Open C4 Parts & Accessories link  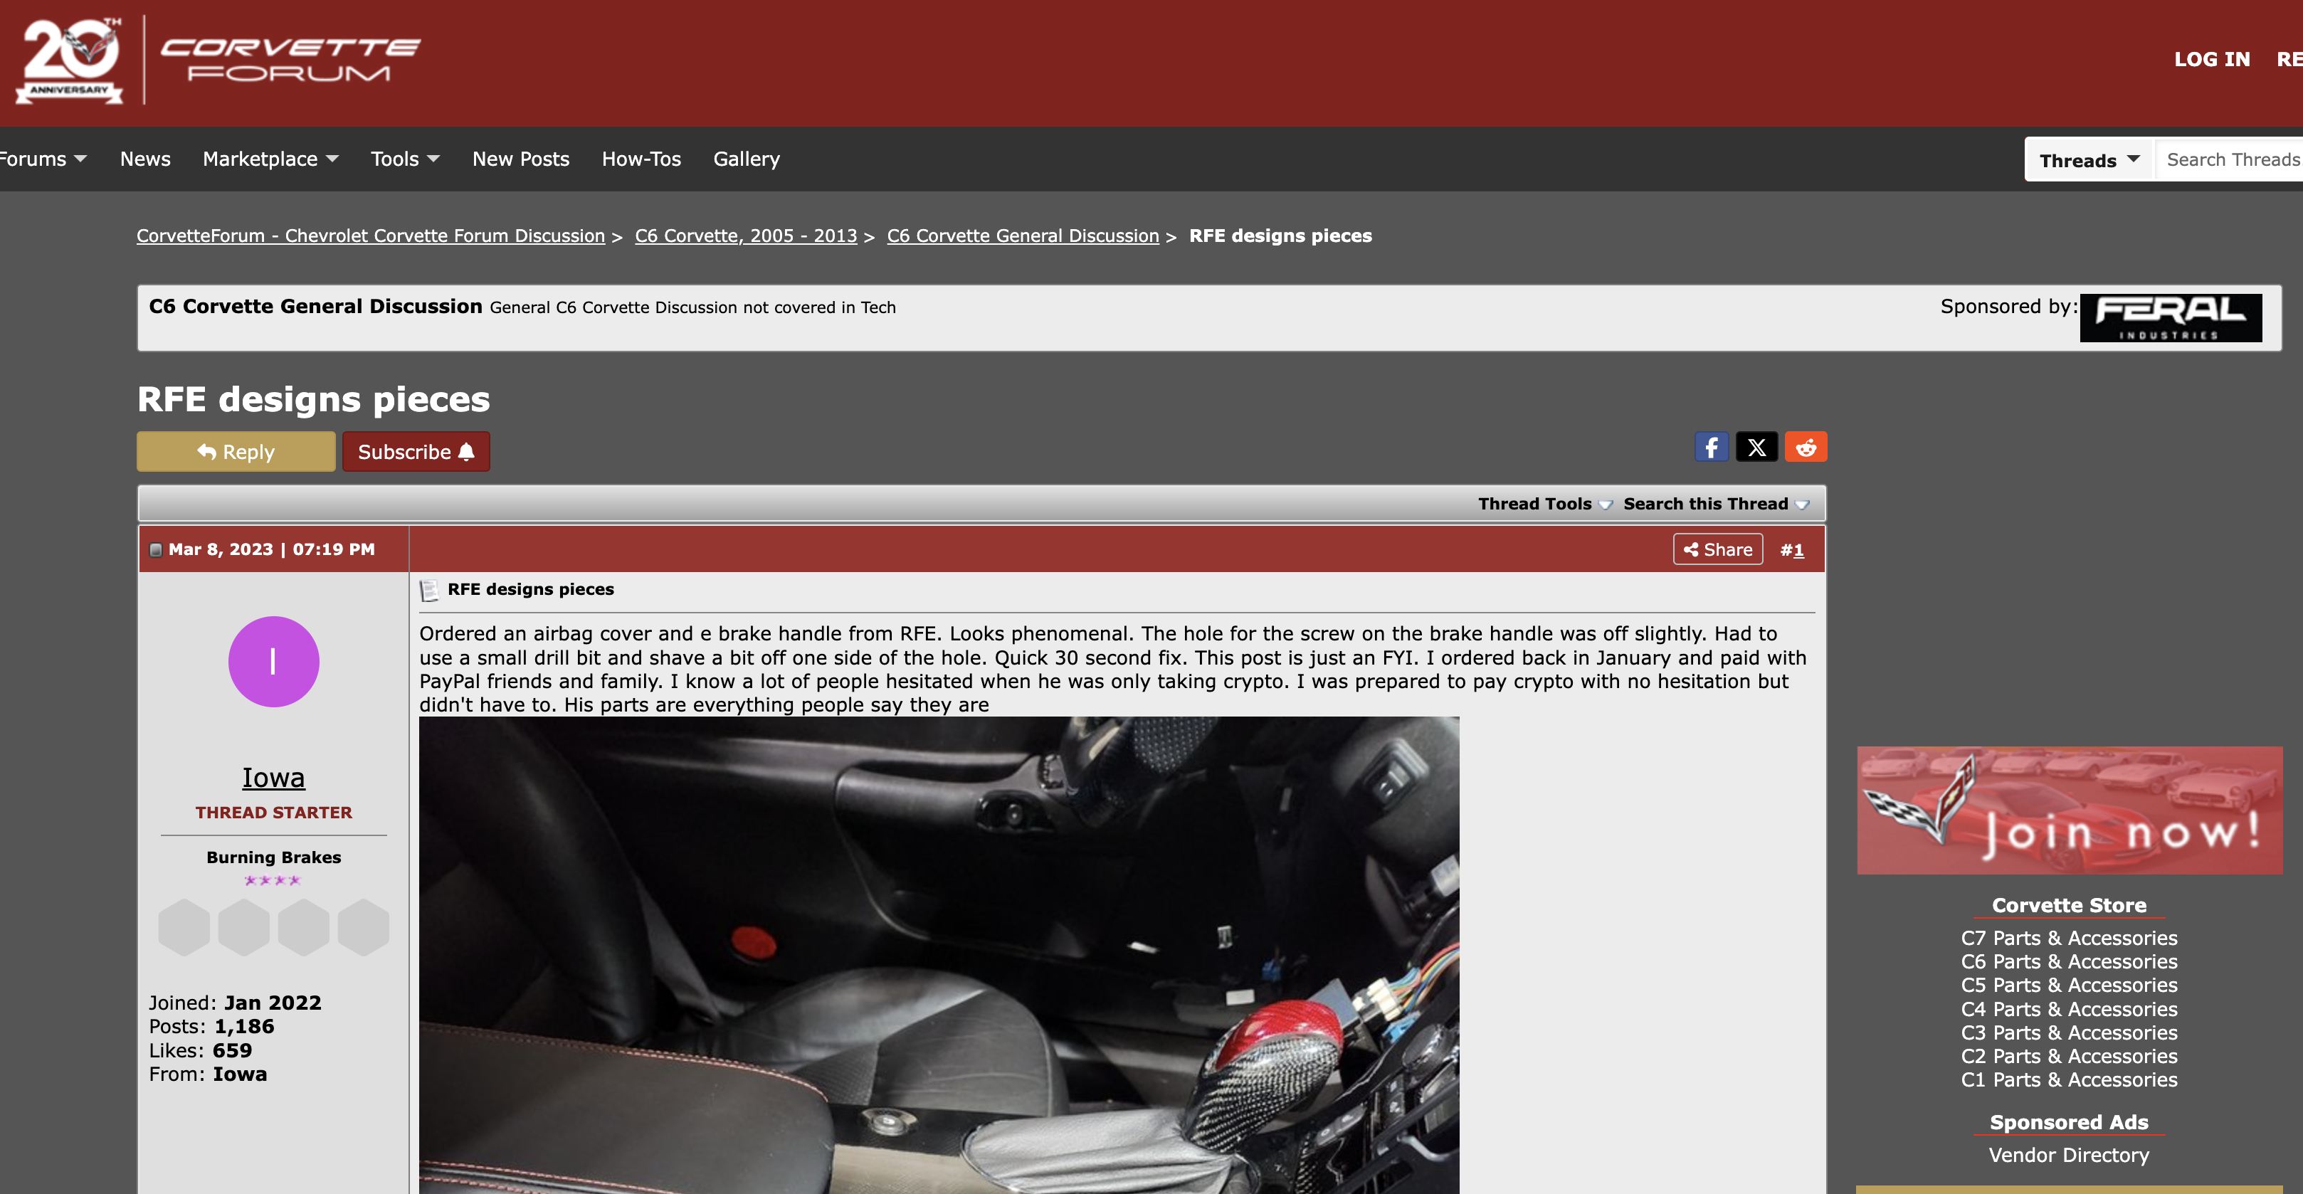coord(2069,1009)
